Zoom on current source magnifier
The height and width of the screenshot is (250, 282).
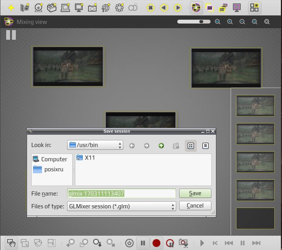tap(267, 22)
